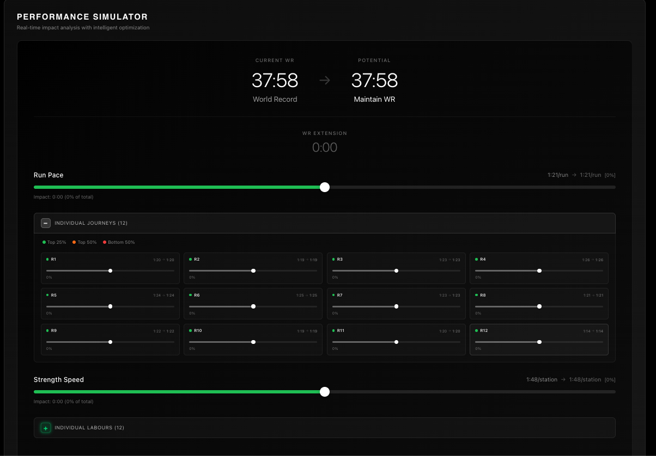This screenshot has width=656, height=456.
Task: Click the plus icon on Individual Labours header
Action: [46, 428]
